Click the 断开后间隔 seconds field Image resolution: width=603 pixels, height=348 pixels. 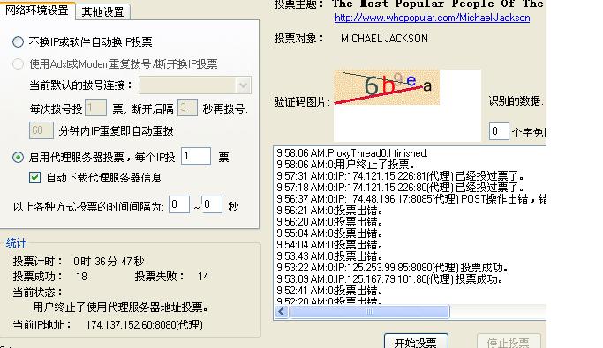click(187, 108)
